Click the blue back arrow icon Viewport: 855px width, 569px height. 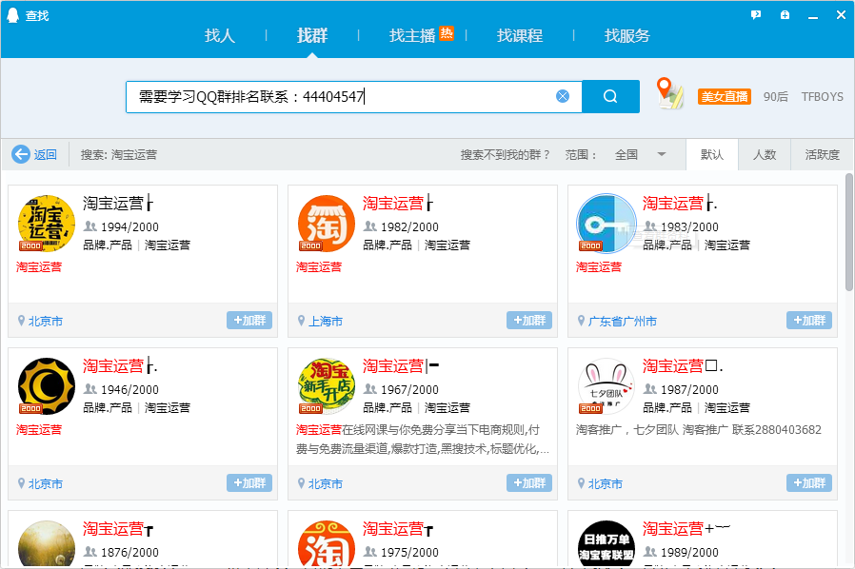click(x=21, y=154)
